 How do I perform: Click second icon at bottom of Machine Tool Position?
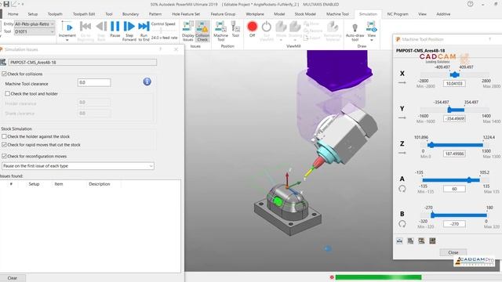(x=410, y=241)
